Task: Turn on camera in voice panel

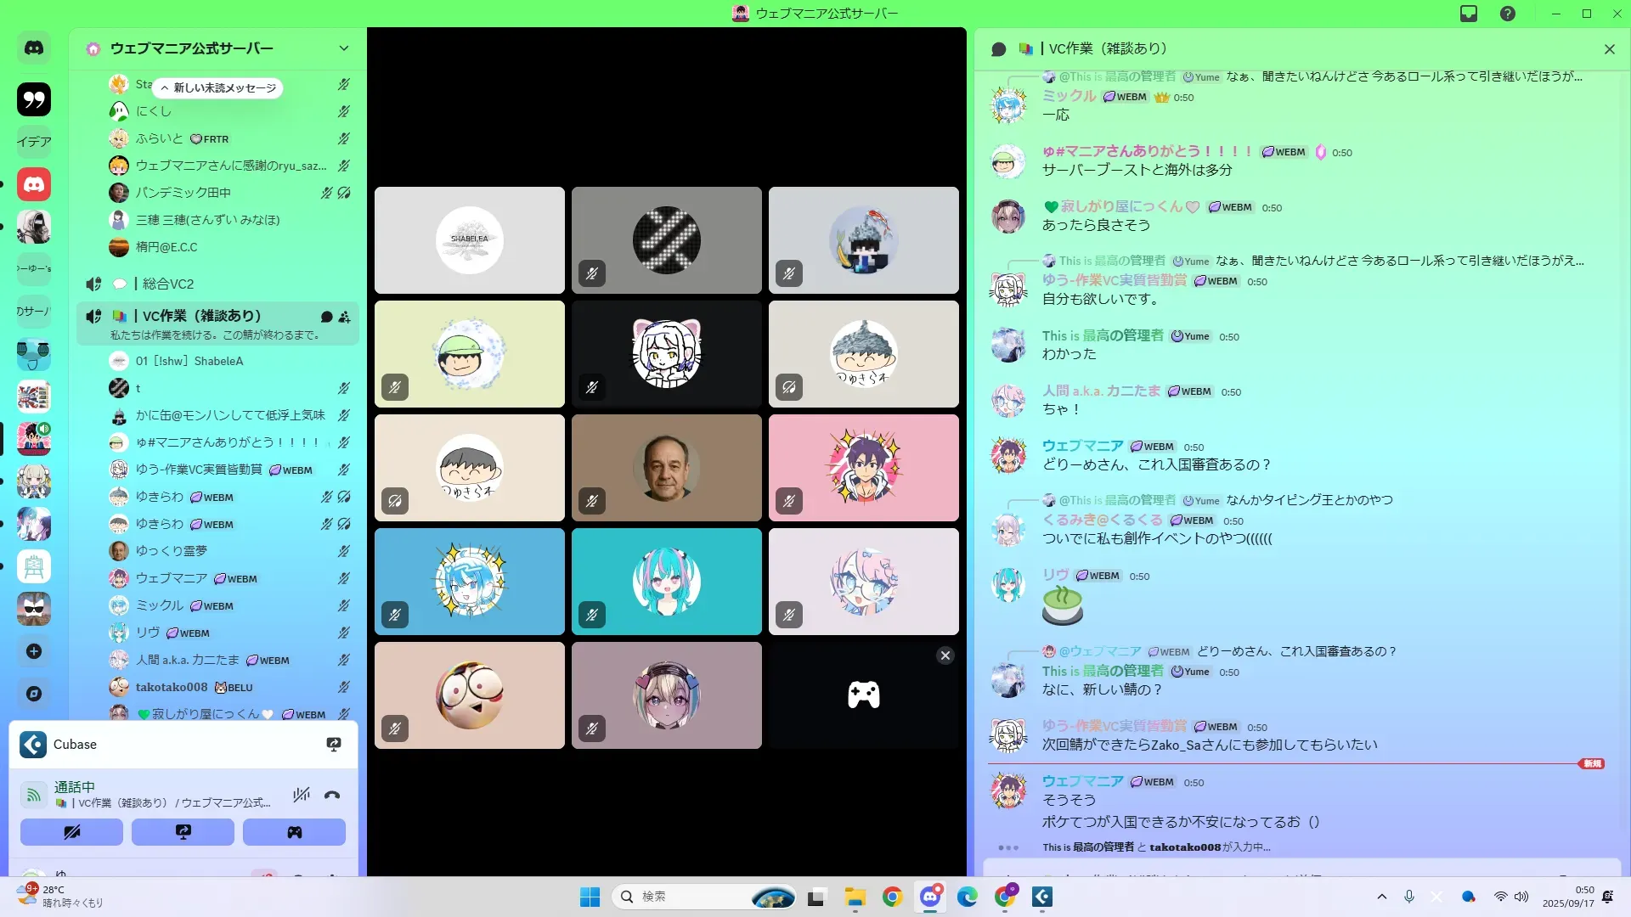Action: pos(71,832)
